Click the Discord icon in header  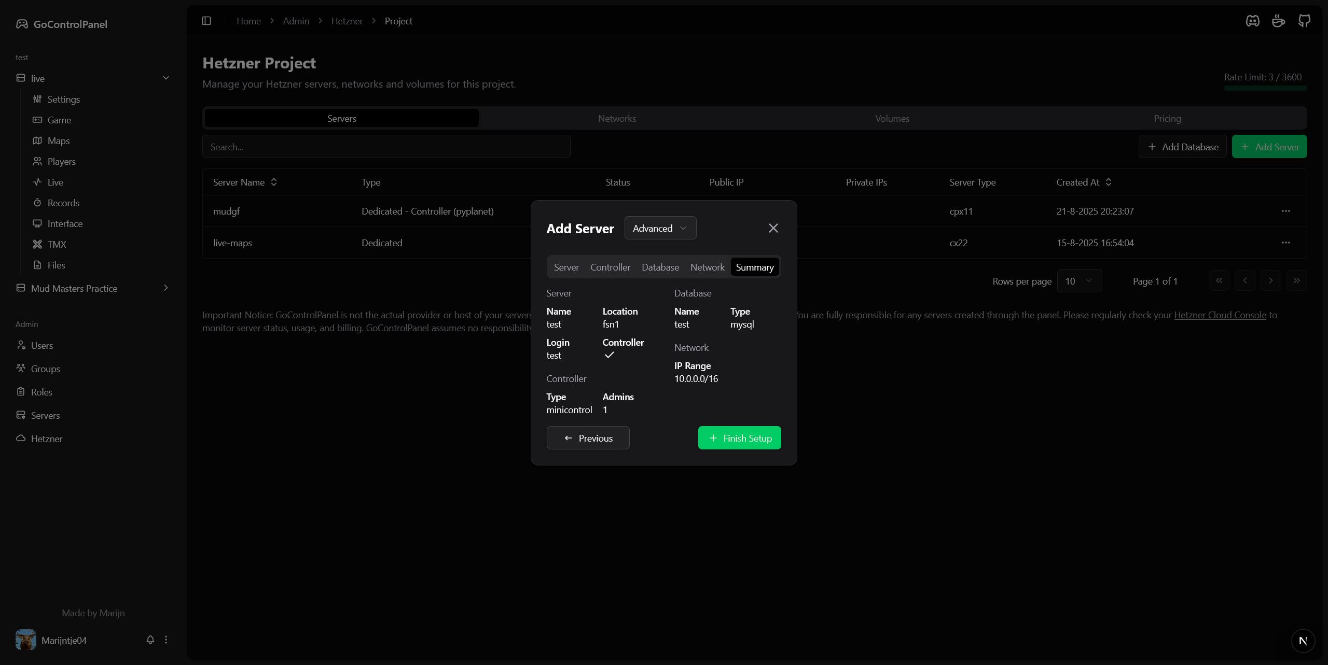[x=1252, y=21]
